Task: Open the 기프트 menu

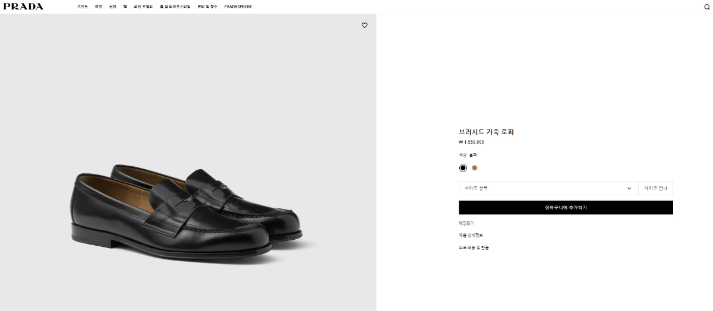Action: coord(82,7)
